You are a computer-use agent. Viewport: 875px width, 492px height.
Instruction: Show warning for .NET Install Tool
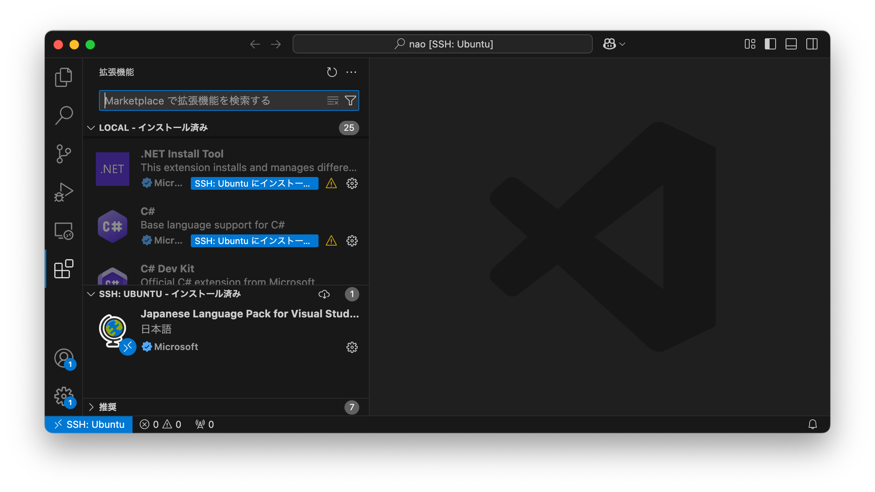(x=331, y=183)
